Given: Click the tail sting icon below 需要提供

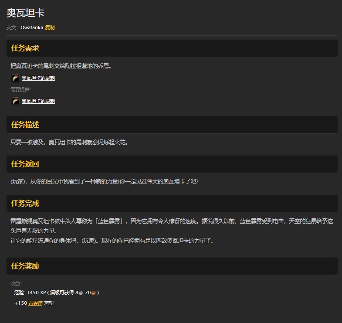Looking at the screenshot, I should 16,101.
